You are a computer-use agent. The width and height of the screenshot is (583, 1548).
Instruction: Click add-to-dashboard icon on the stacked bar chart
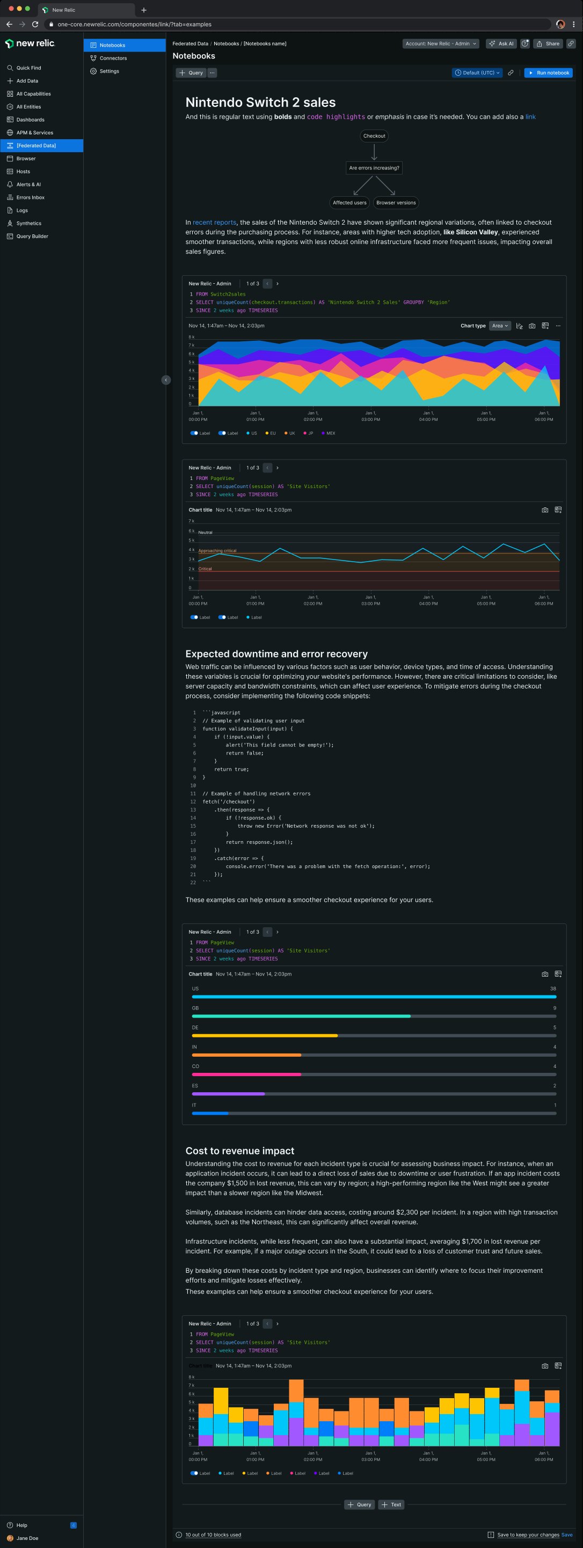[x=558, y=1365]
